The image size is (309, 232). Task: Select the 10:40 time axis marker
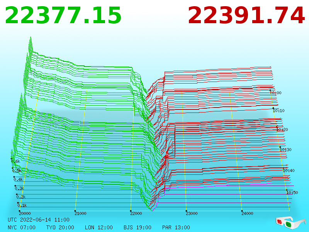point(289,171)
